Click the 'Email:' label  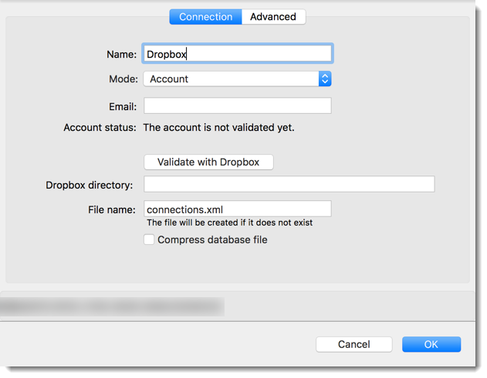coord(123,107)
